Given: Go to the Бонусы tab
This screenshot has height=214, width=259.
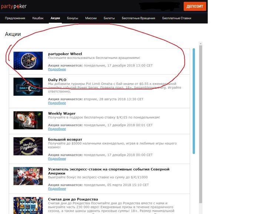Looking at the screenshot, I should coord(73,18).
